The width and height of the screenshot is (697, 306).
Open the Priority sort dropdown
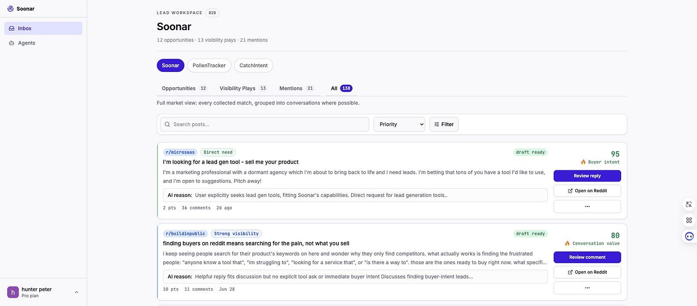tap(399, 124)
